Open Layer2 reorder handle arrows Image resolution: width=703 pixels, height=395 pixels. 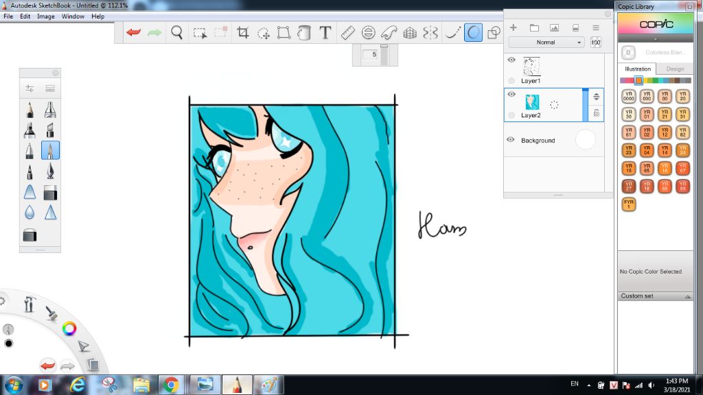coord(597,97)
